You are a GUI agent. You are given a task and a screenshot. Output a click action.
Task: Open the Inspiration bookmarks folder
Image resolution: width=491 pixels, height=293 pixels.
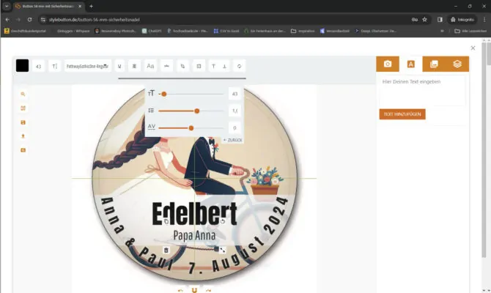point(303,31)
